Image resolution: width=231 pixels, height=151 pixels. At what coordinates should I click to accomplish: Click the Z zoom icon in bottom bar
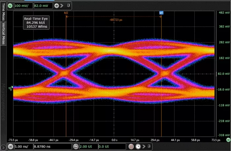[x=76, y=146]
